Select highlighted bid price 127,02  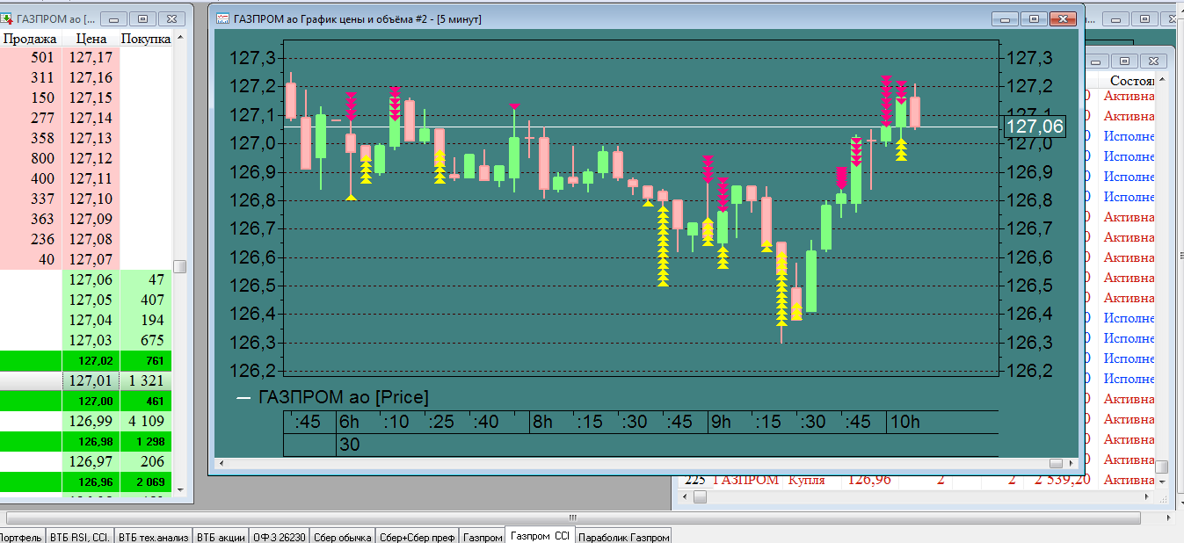(x=91, y=360)
